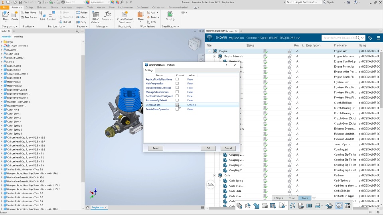Image resolution: width=383 pixels, height=215 pixels.
Task: Click the Cancel button
Action: tap(228, 148)
